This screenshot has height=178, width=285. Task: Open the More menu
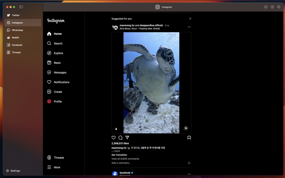[54, 167]
